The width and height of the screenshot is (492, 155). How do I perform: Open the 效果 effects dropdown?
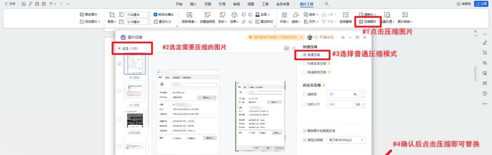click(x=235, y=22)
